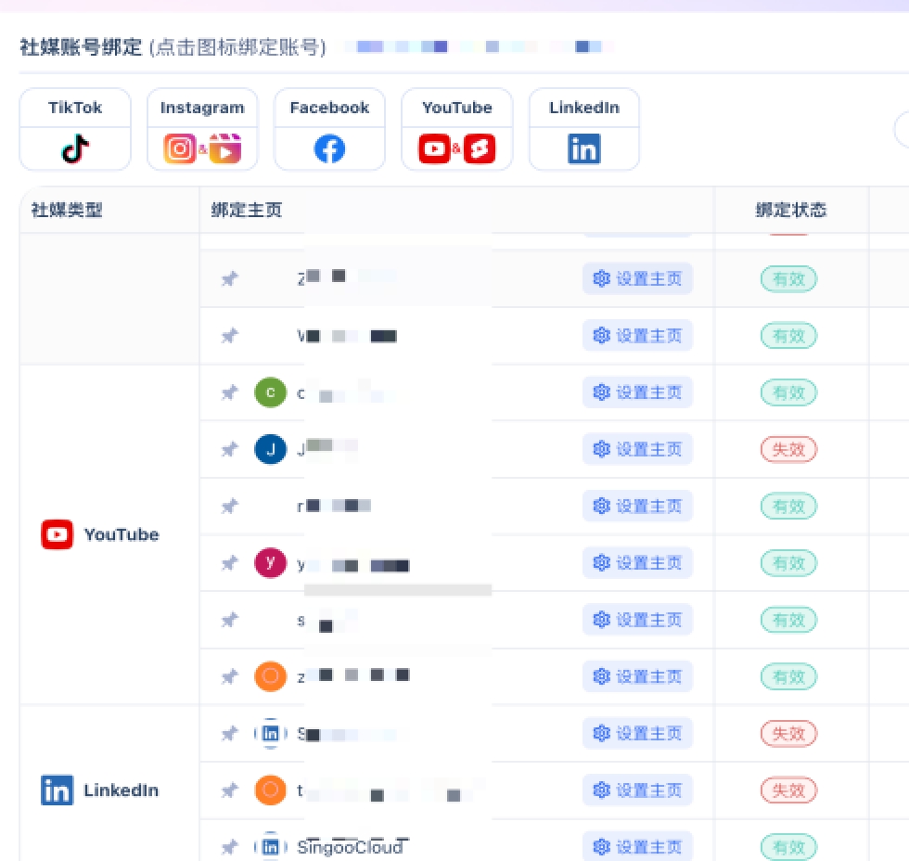Click the SingooCloud page name
Image resolution: width=909 pixels, height=861 pixels.
(352, 847)
